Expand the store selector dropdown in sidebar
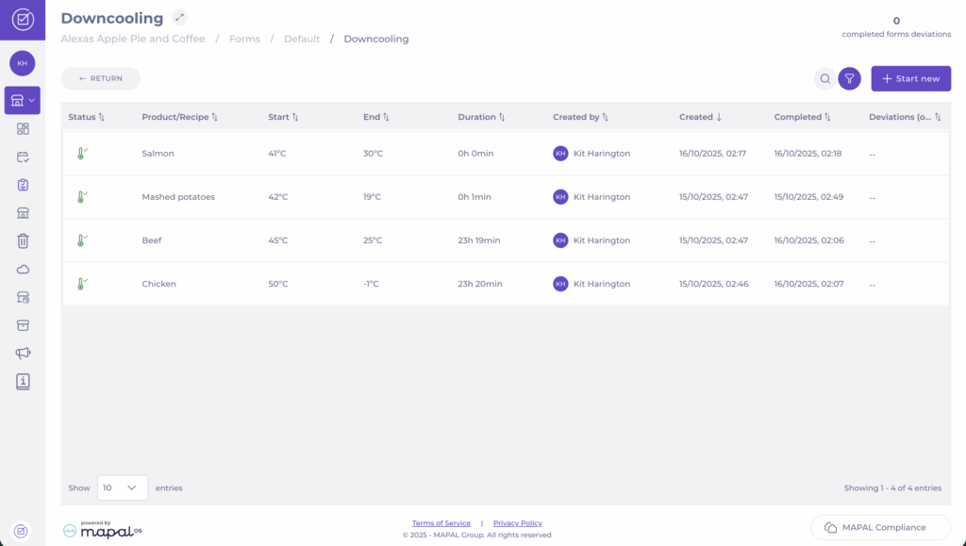The image size is (966, 546). pos(23,100)
